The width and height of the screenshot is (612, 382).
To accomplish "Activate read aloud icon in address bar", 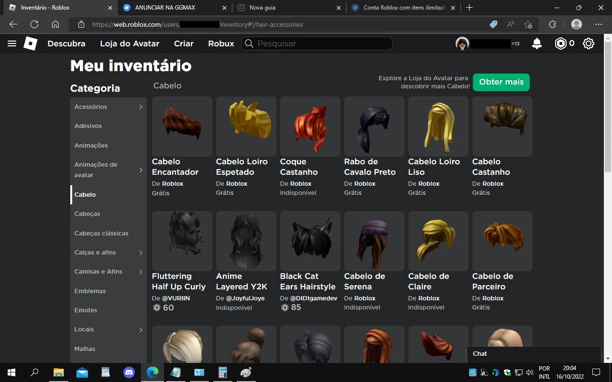I will (x=511, y=24).
